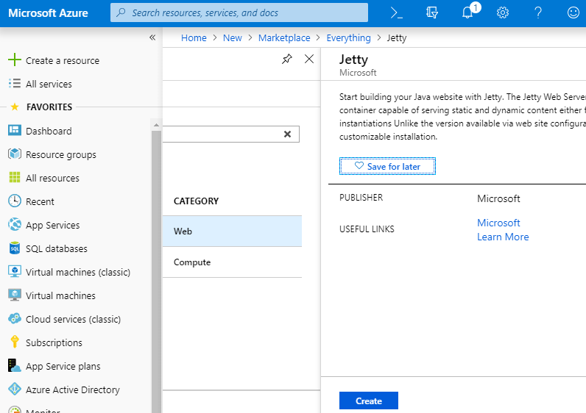Go to Marketplace breadcrumb
The width and height of the screenshot is (586, 413).
tap(284, 38)
